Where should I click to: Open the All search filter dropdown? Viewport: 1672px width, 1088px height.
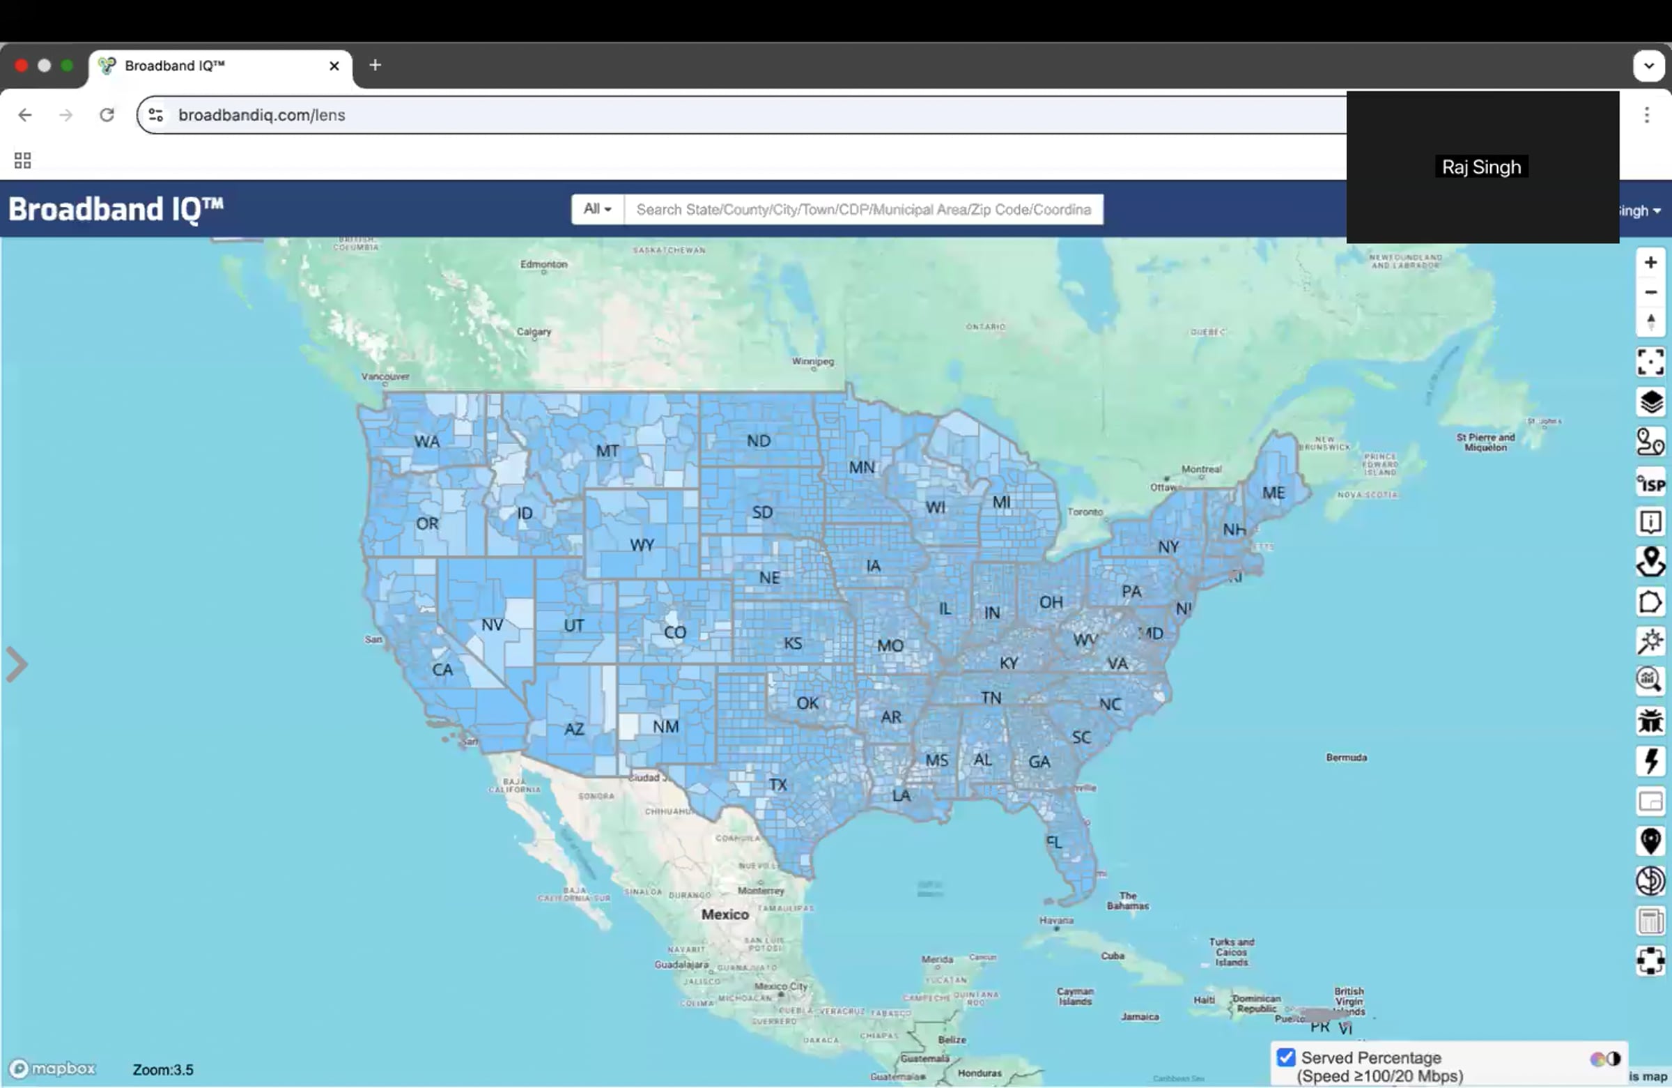click(x=597, y=210)
